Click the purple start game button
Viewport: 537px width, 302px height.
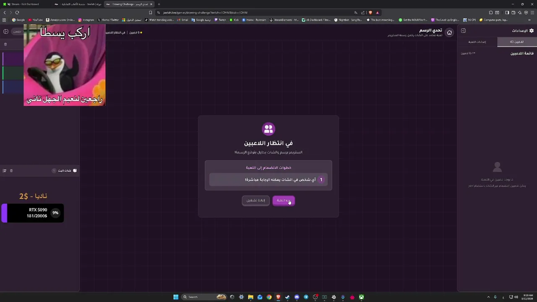[284, 200]
